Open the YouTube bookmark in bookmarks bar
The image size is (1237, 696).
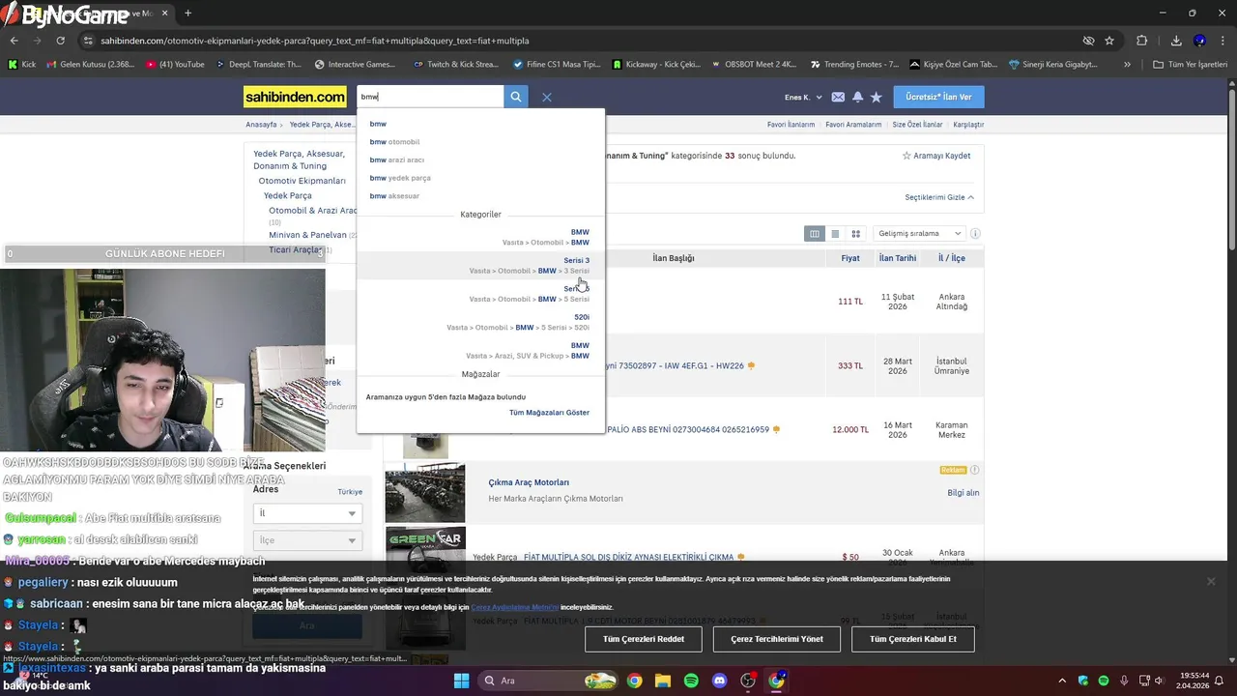(175, 65)
